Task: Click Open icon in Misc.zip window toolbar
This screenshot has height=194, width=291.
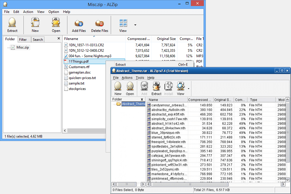Action: click(x=56, y=22)
